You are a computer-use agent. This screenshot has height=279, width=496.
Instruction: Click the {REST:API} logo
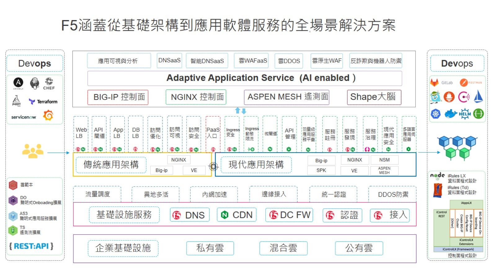[31, 246]
